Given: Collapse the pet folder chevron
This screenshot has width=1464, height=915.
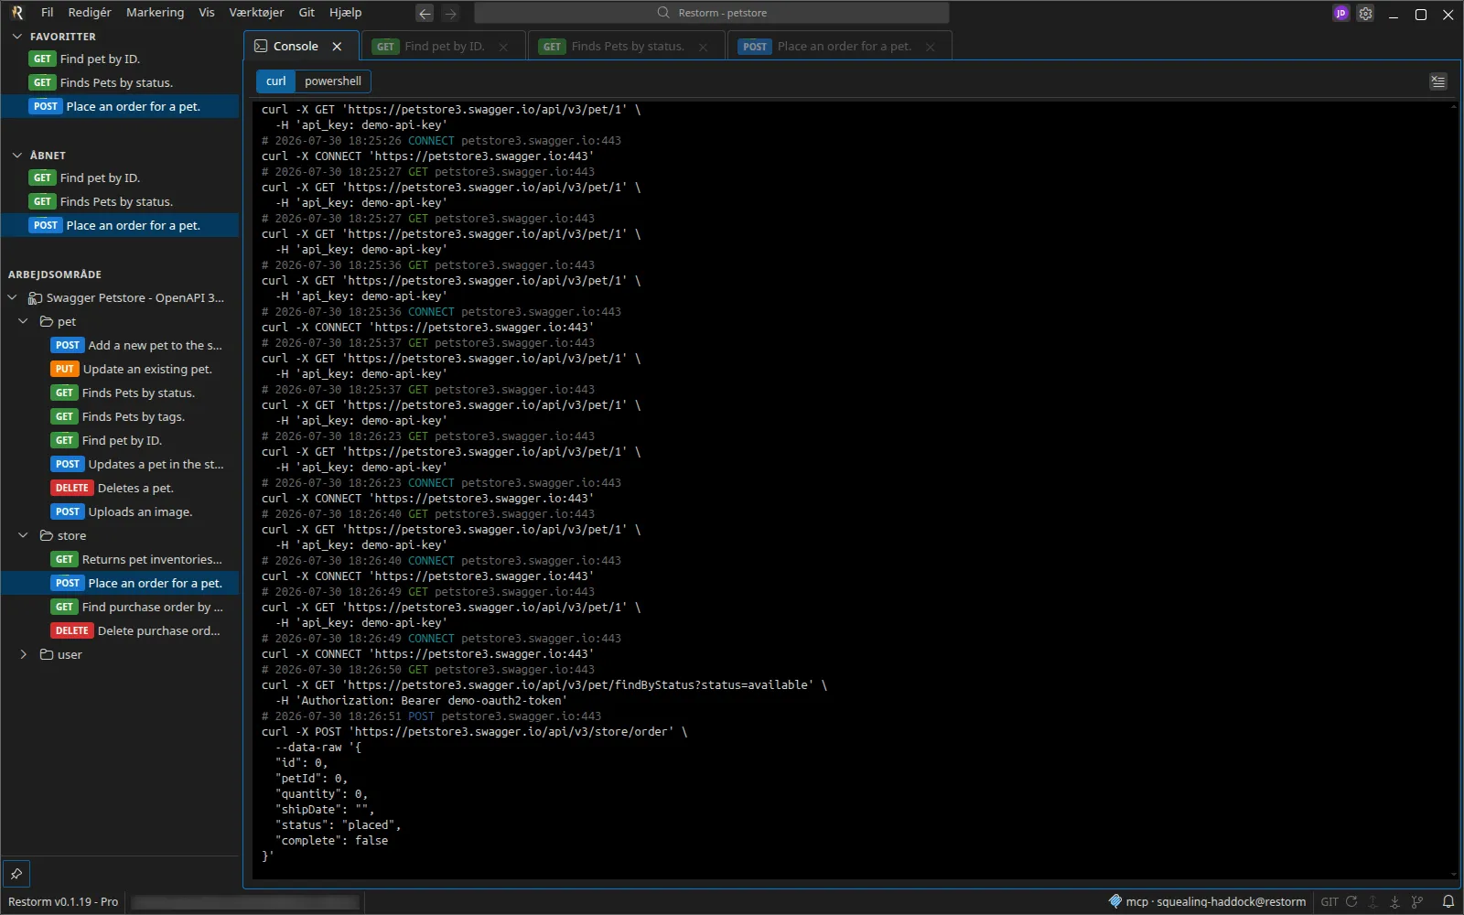Looking at the screenshot, I should (24, 321).
